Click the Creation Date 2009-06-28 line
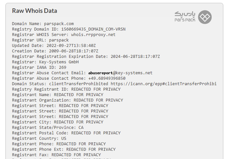The height and width of the screenshot is (159, 229). click(55, 51)
